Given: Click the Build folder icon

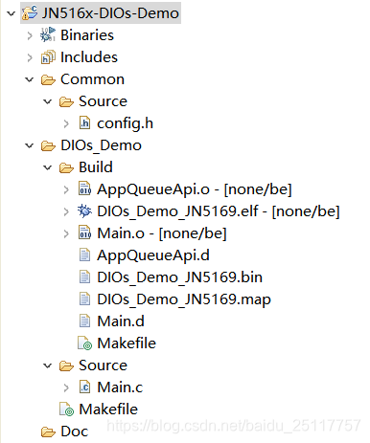Looking at the screenshot, I should pos(66,167).
